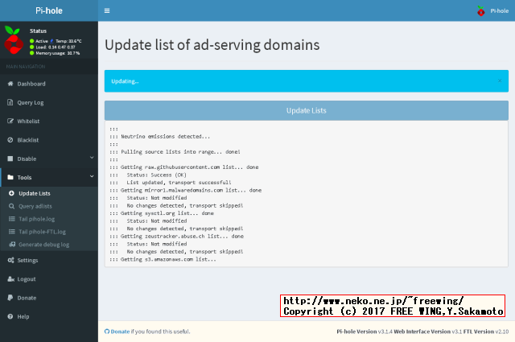Open Dashboard from sidebar
This screenshot has width=515, height=342.
tap(49, 84)
